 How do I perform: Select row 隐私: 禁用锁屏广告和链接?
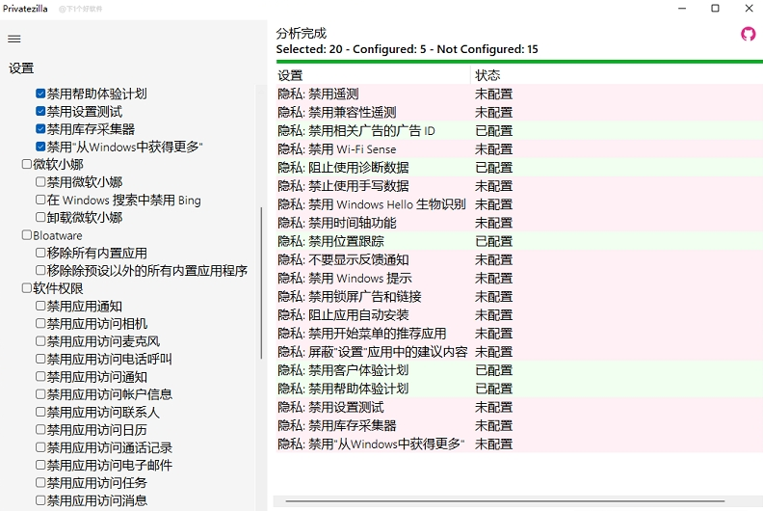(519, 296)
